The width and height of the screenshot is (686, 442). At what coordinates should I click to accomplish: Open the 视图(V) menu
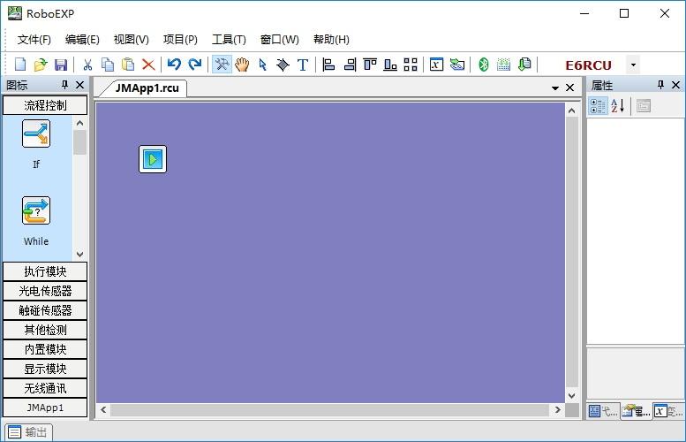pyautogui.click(x=132, y=40)
